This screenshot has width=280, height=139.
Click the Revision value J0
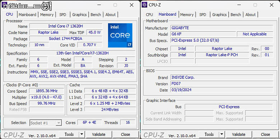click(126, 66)
